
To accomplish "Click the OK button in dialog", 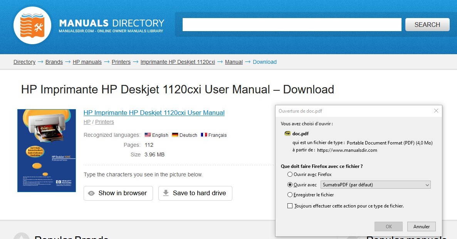I will click(x=388, y=226).
